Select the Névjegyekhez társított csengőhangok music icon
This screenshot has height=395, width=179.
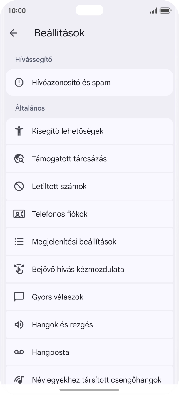click(19, 379)
